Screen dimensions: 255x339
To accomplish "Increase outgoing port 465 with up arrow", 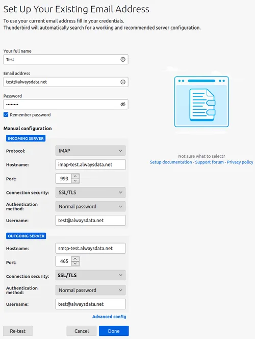I will click(x=75, y=259).
